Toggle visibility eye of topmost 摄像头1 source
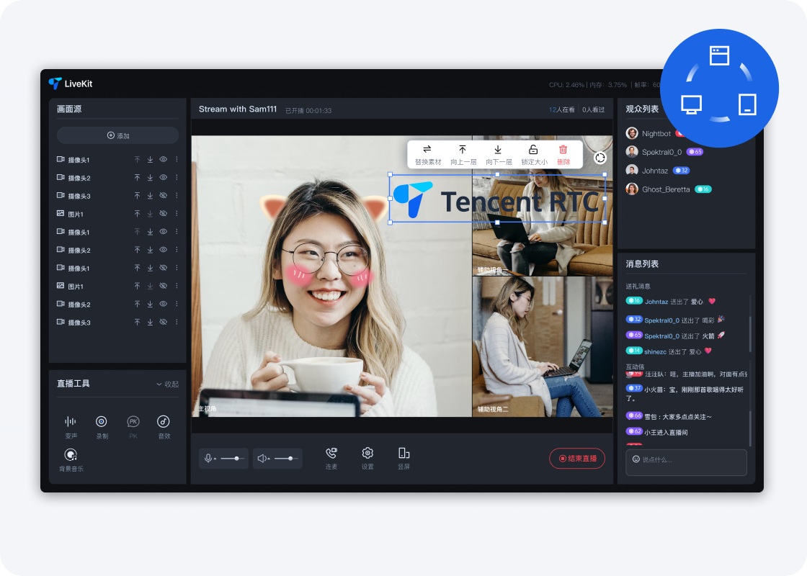807x576 pixels. tap(164, 160)
